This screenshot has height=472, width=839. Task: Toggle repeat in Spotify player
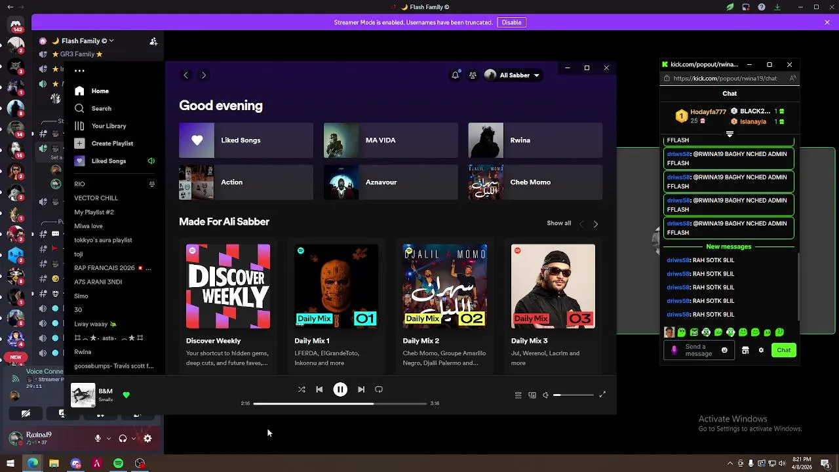[379, 389]
